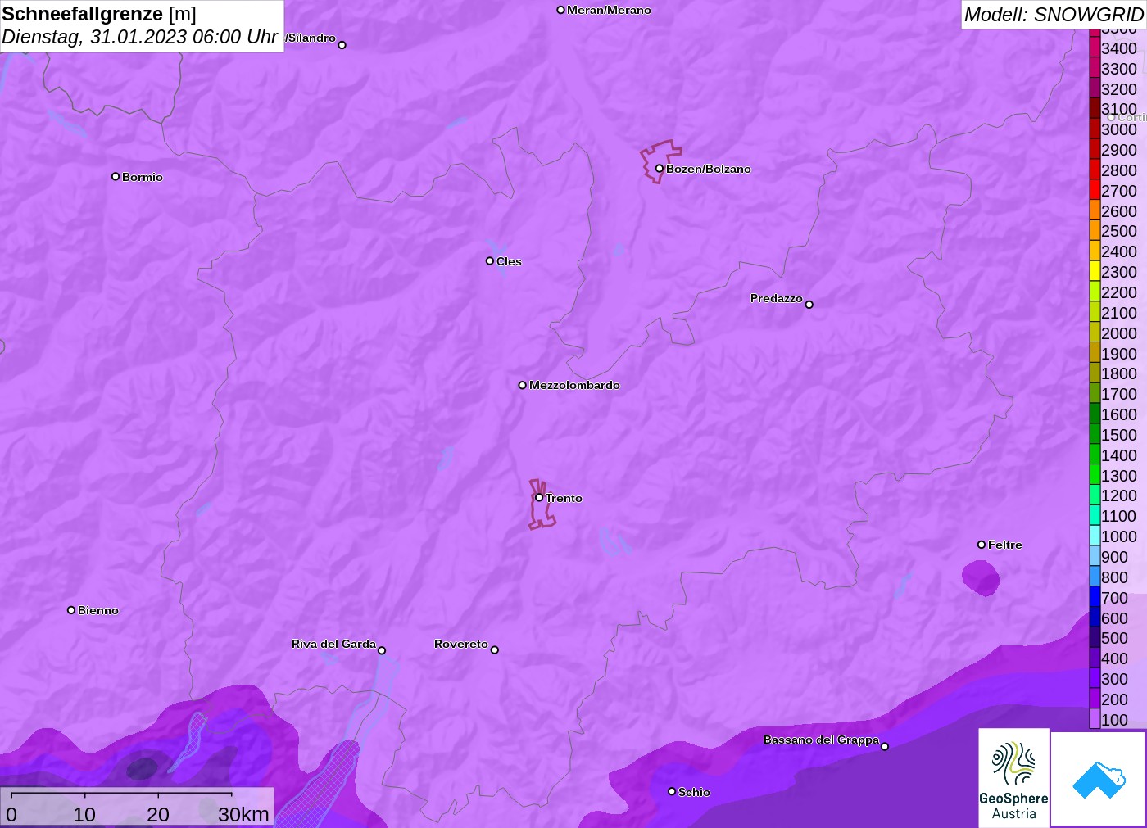The image size is (1147, 828).
Task: Click the Bassano del Grappa location dot
Action: point(885,746)
